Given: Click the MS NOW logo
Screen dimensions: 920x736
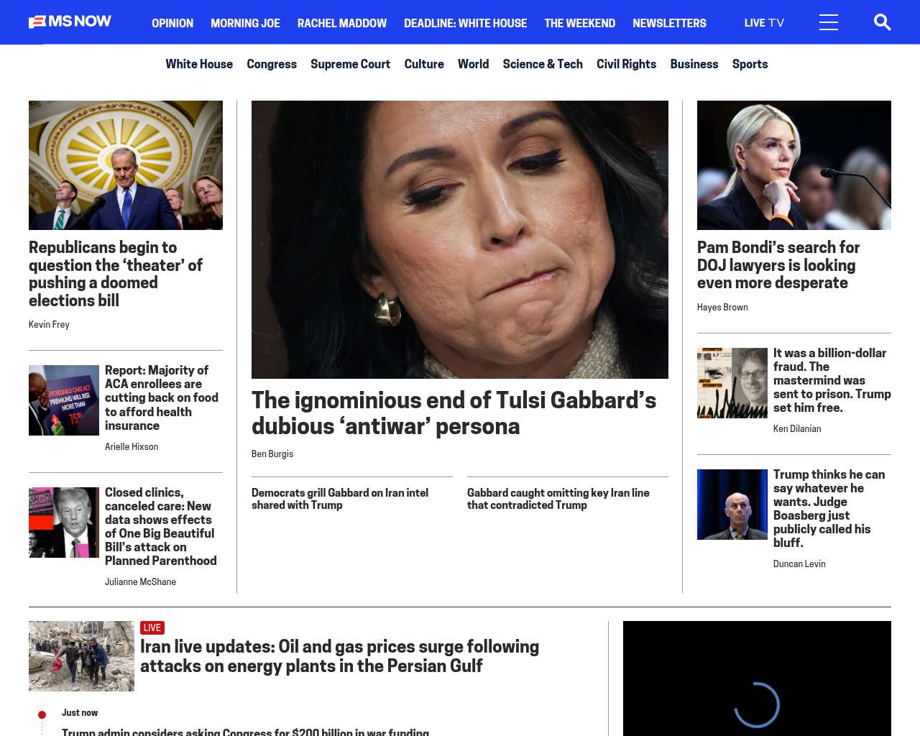Looking at the screenshot, I should [x=70, y=22].
